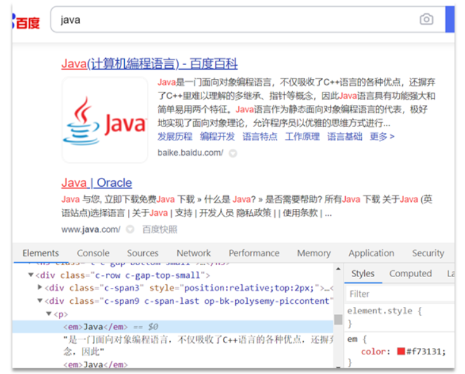This screenshot has width=465, height=374.
Task: Click the Java logo thumbnail
Action: (105, 120)
